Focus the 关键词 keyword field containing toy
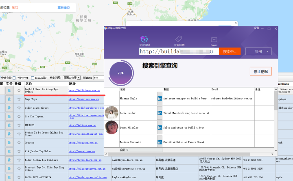 tap(98, 78)
